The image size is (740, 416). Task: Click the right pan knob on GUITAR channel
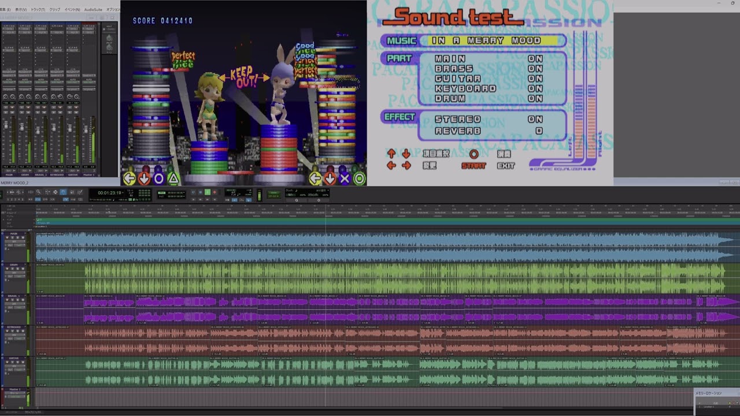click(x=77, y=96)
